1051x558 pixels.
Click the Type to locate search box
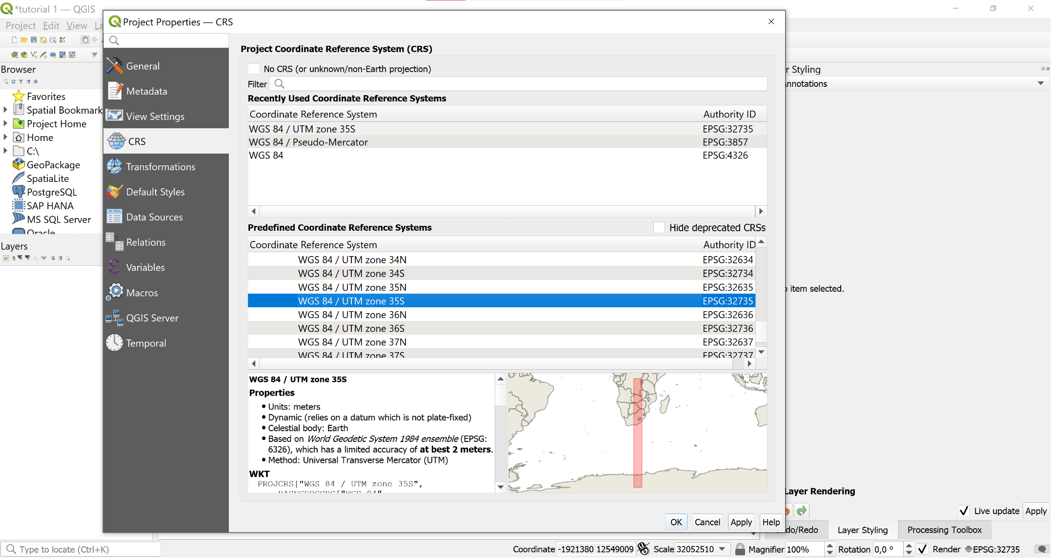click(x=81, y=549)
